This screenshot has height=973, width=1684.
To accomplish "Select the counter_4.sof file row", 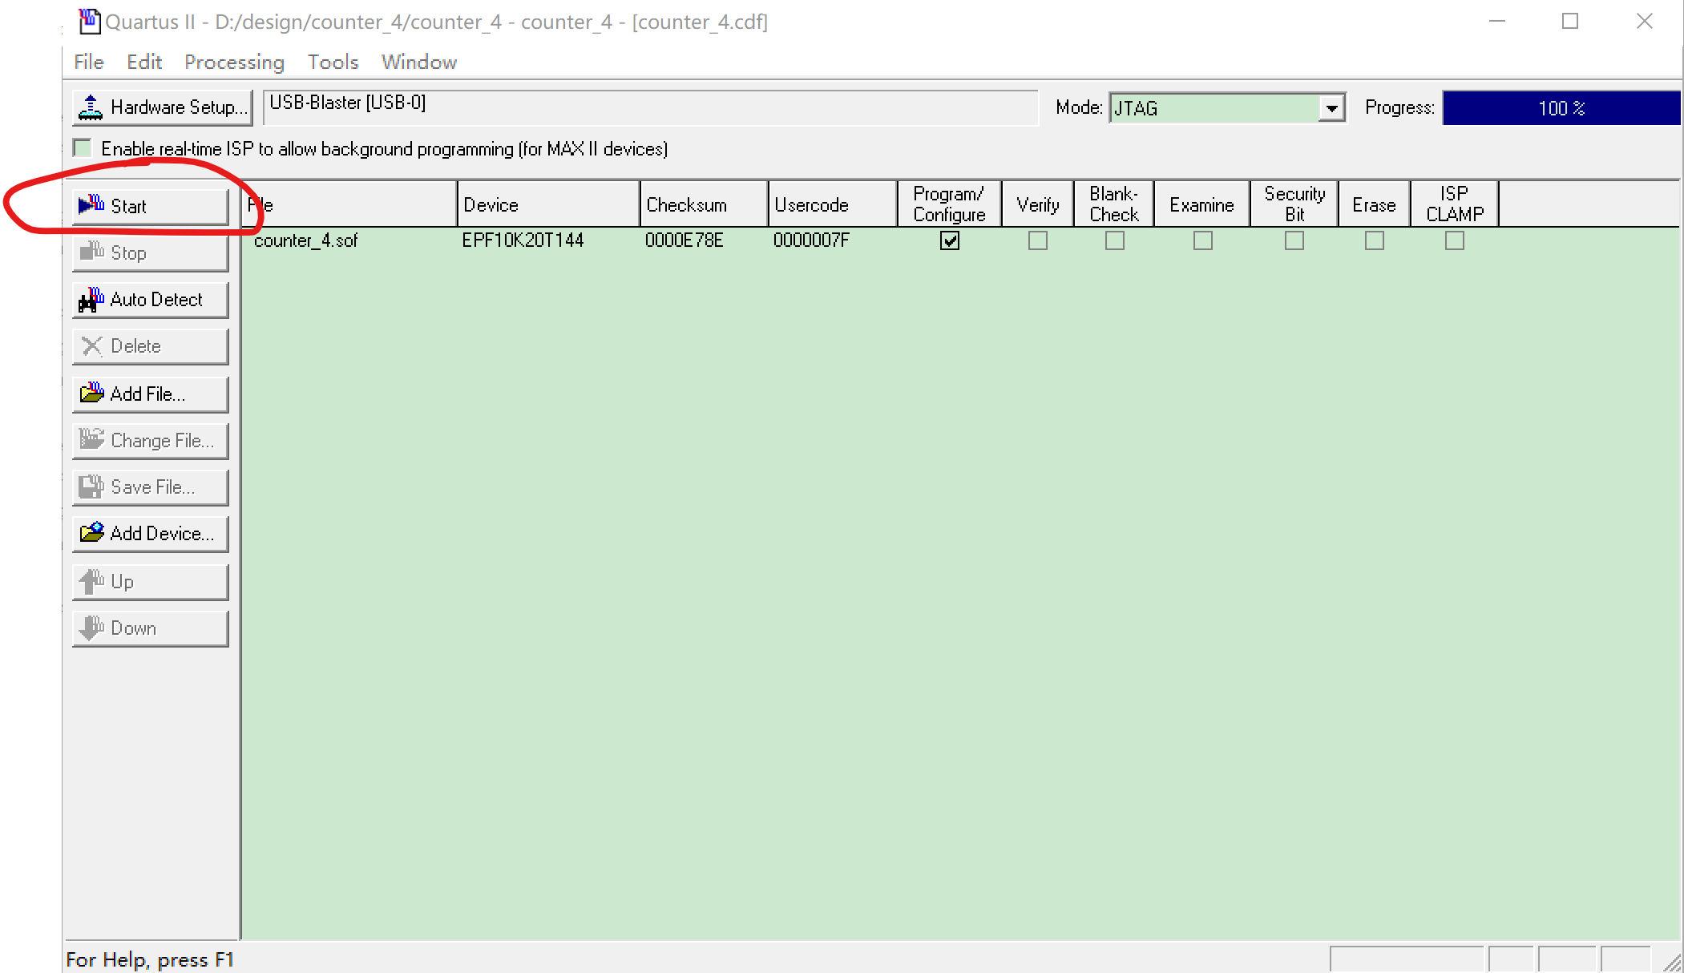I will [x=305, y=240].
